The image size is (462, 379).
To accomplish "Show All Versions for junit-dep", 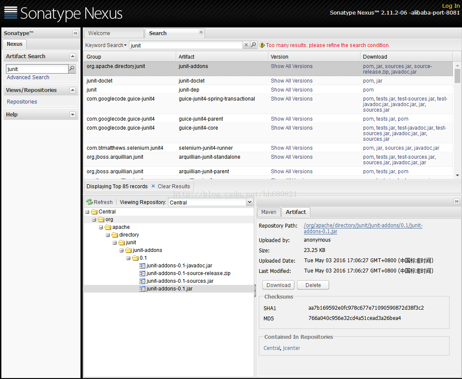I will pyautogui.click(x=292, y=90).
